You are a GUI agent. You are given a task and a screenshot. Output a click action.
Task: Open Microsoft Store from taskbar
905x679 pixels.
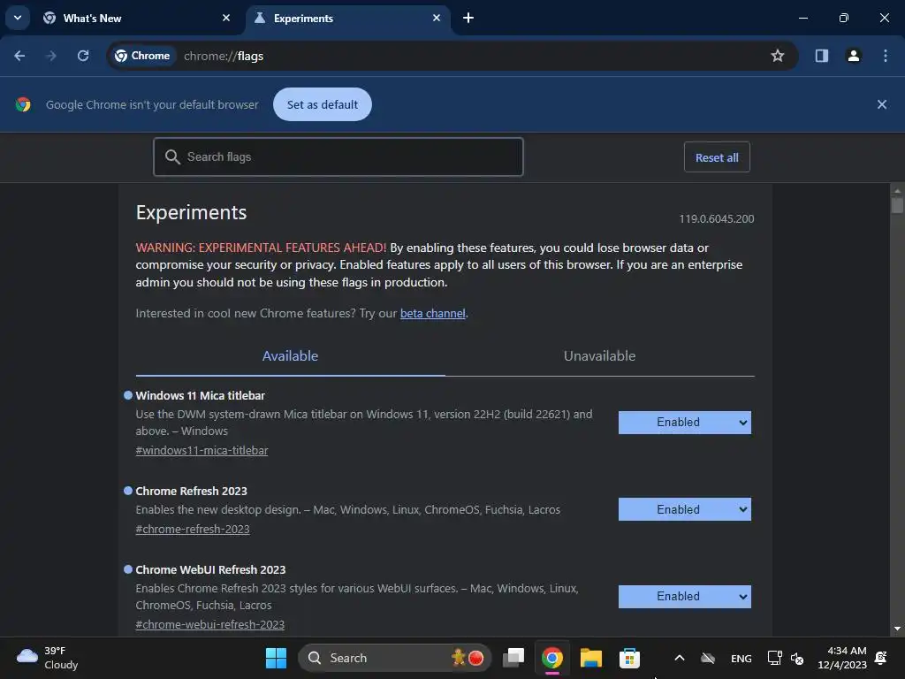pos(629,658)
